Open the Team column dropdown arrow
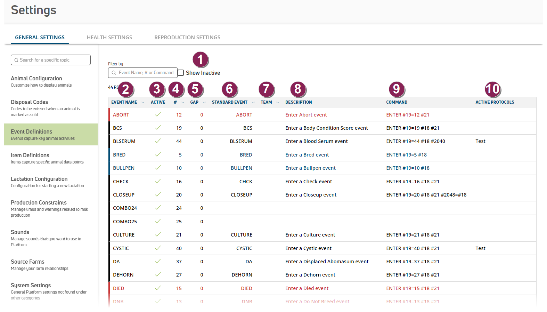Screen dimensions: 547x312 click(278, 102)
